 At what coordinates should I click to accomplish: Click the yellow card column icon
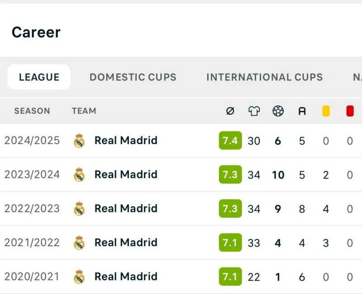coord(326,111)
